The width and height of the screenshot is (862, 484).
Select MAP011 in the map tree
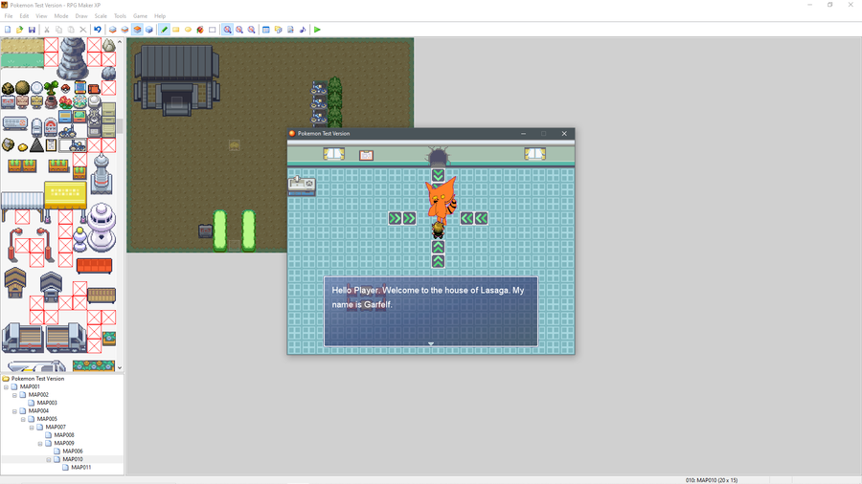click(81, 468)
